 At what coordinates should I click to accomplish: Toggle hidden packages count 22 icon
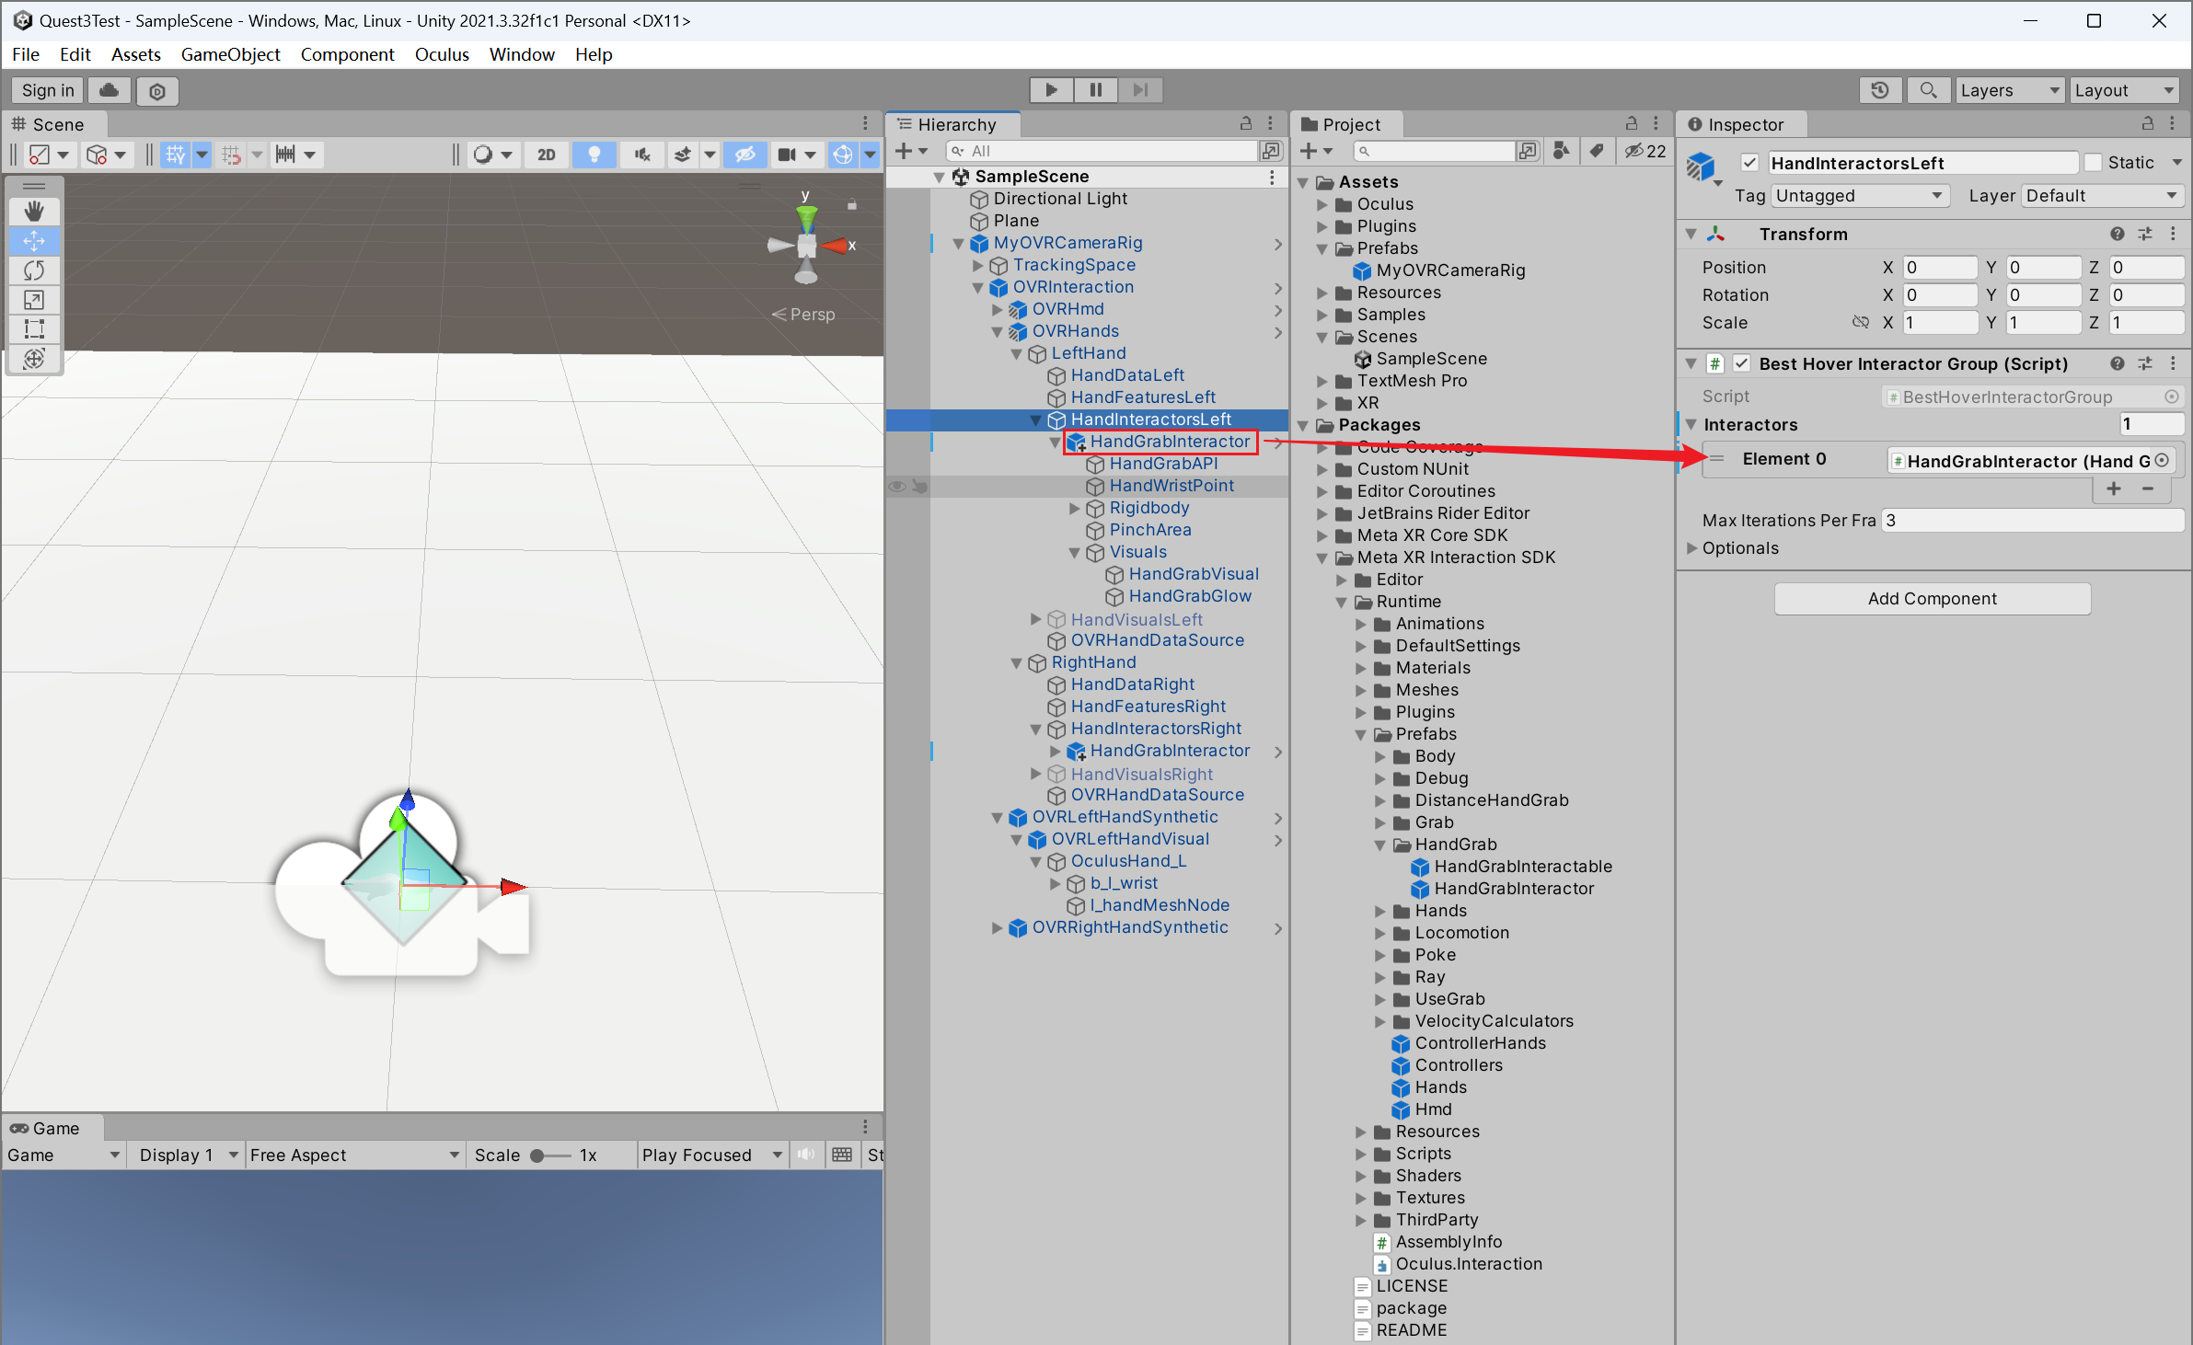[x=1645, y=151]
